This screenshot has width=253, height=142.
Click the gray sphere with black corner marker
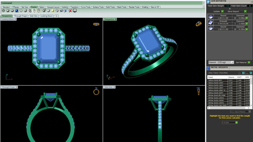coord(44,11)
